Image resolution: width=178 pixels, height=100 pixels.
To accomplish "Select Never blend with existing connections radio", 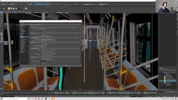I will pos(41,53).
